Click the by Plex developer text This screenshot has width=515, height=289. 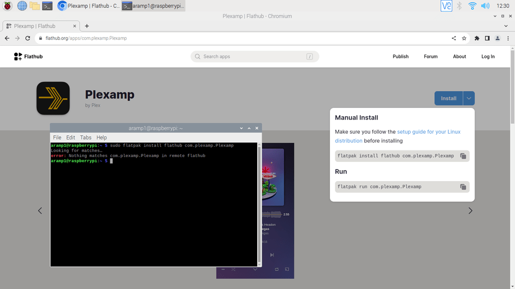[x=93, y=105]
